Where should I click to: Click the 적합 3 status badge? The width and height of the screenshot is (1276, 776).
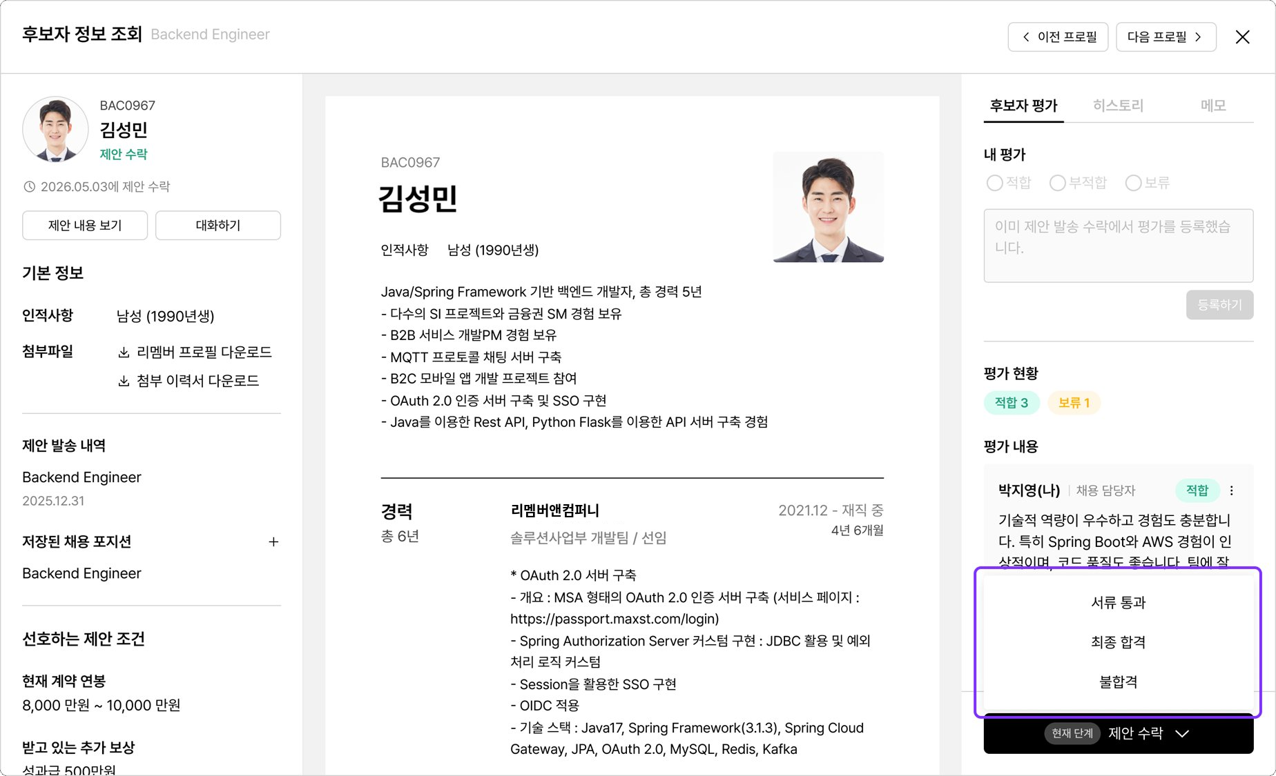1011,403
